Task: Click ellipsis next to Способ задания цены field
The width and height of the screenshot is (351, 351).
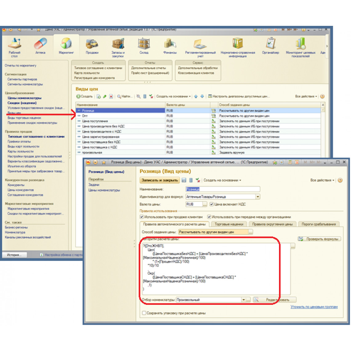Action: coord(251,232)
